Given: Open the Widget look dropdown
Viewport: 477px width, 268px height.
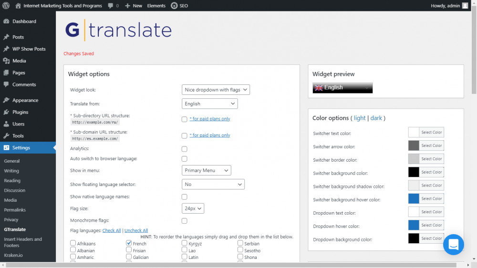Looking at the screenshot, I should 216,90.
